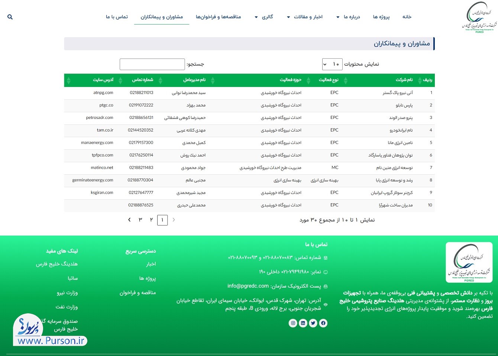Sort by آدرس سایت column arrows
Viewport: 498px width, 356px height.
pyautogui.click(x=68, y=80)
